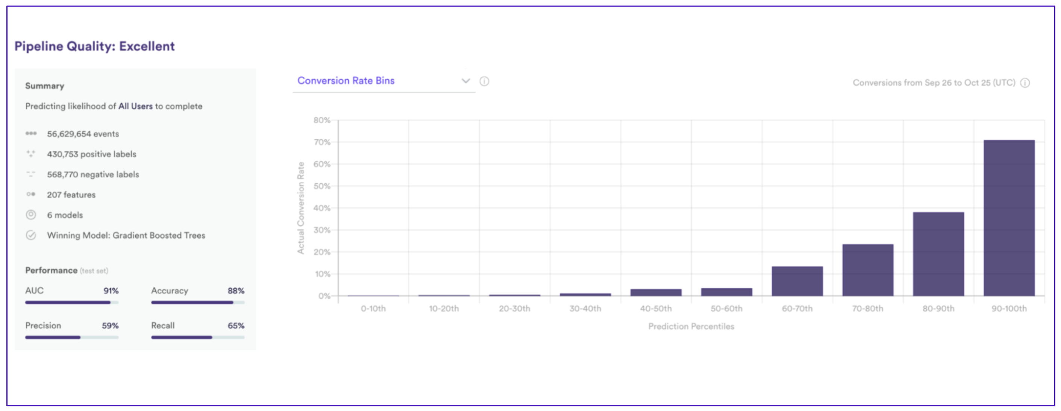Click the events dots icon beside 56,629,654 events
This screenshot has width=1061, height=411.
31,133
